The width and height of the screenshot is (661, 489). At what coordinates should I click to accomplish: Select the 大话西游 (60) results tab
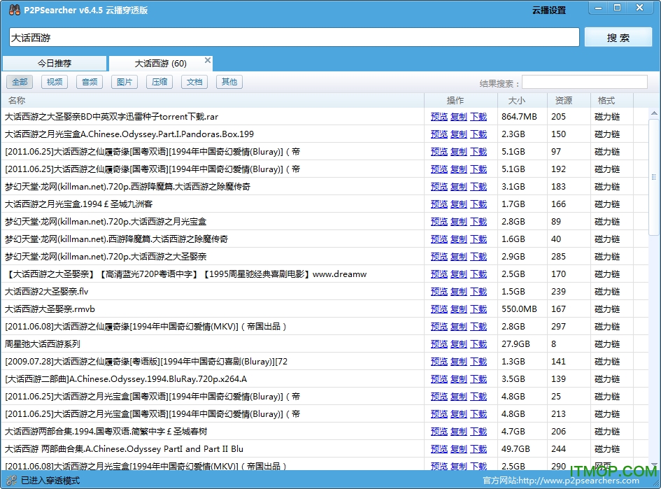pyautogui.click(x=159, y=62)
